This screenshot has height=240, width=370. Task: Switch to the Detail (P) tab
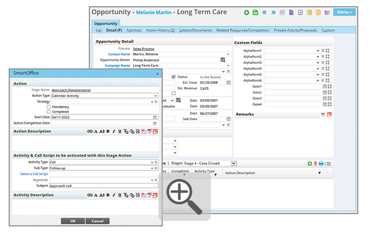(114, 30)
